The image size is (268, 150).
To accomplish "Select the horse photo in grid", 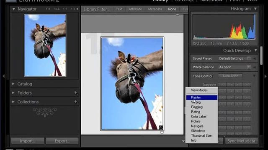I will pos(132,83).
